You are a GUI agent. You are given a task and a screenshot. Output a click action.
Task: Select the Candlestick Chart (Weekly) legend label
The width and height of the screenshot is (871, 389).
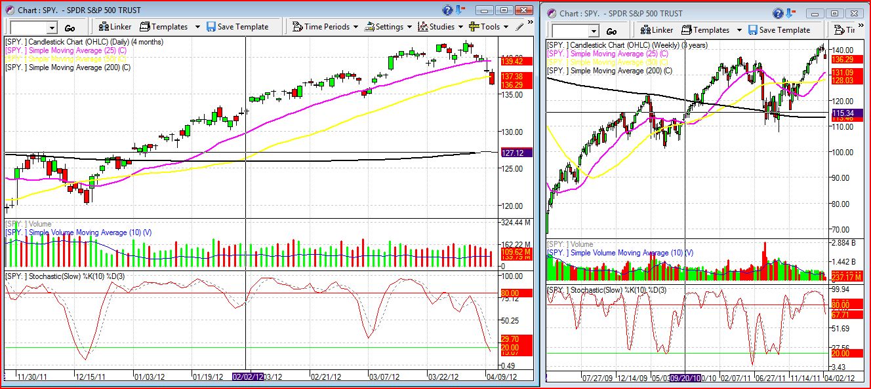tap(629, 45)
